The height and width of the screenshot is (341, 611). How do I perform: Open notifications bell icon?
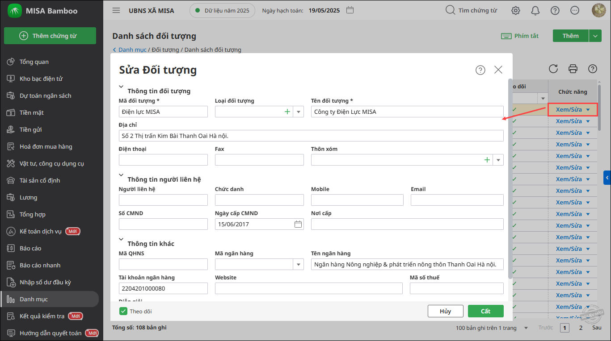pos(535,10)
